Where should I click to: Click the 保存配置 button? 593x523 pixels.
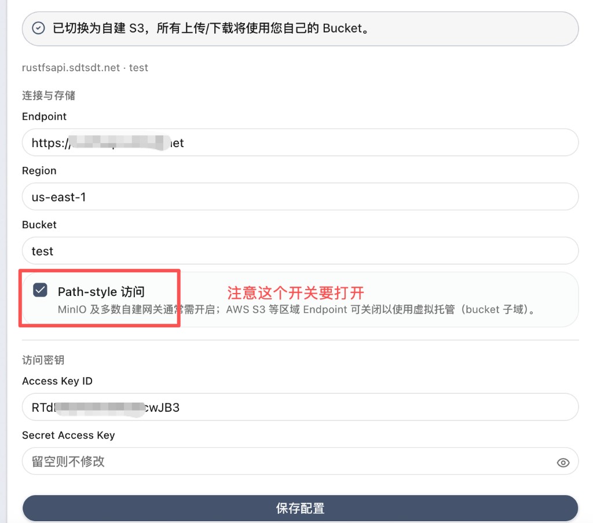(x=301, y=508)
